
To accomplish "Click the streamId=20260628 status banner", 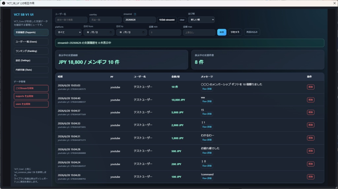I will [190, 43].
